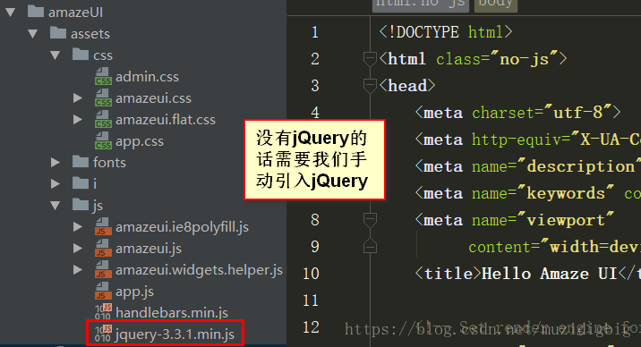Select the amazeui.flat.css file name
Viewport: 641px width, 347px height.
166,120
